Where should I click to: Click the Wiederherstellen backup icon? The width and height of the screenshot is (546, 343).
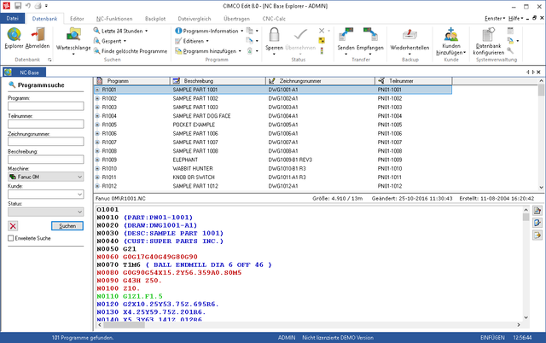tap(409, 35)
